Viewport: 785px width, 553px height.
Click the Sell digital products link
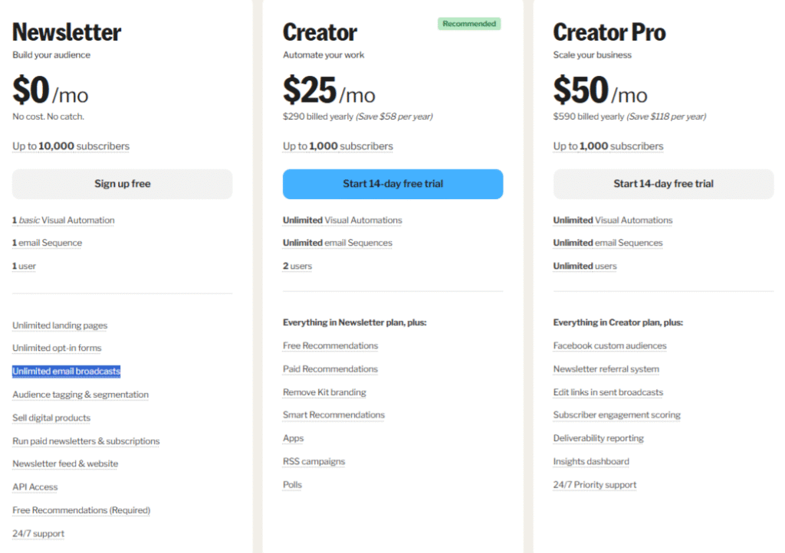(51, 417)
